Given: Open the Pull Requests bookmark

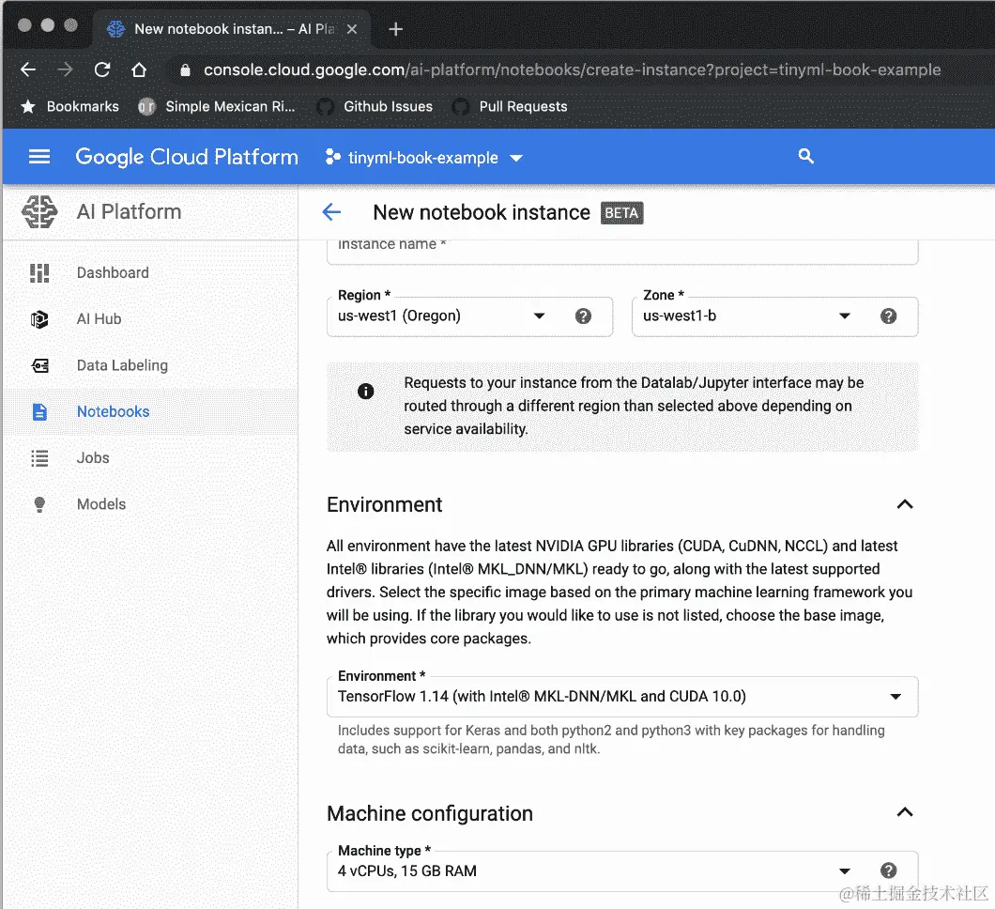Looking at the screenshot, I should [x=510, y=107].
